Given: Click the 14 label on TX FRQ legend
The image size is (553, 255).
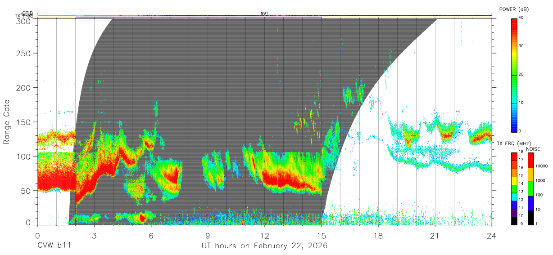Looking at the screenshot, I should click(521, 183).
